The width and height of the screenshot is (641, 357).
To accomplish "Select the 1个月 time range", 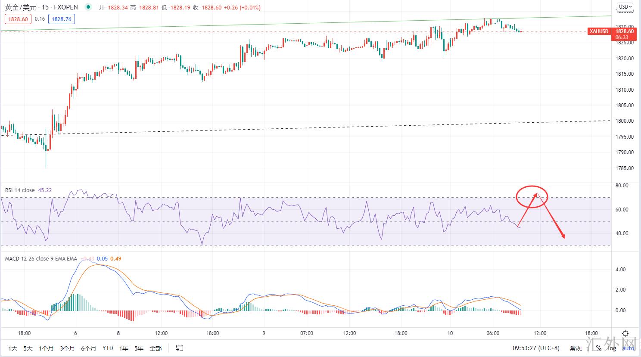I will tap(46, 348).
